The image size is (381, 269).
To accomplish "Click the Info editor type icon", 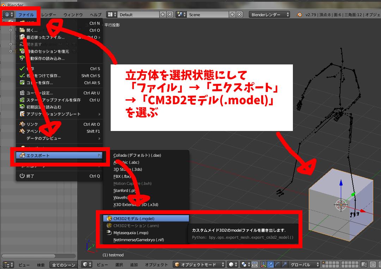I will click(x=9, y=14).
